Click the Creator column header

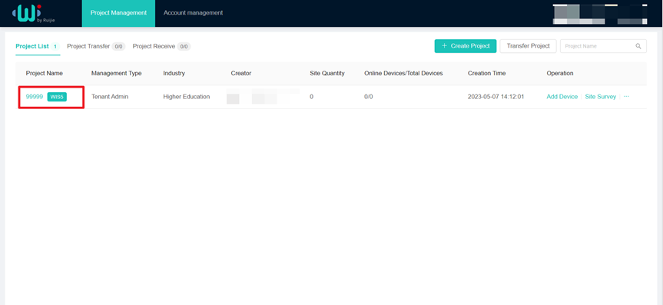241,73
